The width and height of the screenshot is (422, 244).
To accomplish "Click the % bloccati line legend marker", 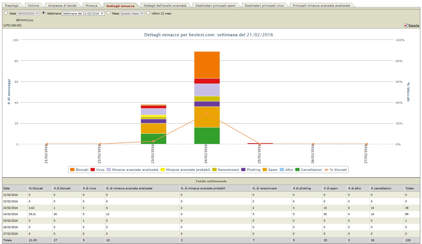I will point(326,170).
